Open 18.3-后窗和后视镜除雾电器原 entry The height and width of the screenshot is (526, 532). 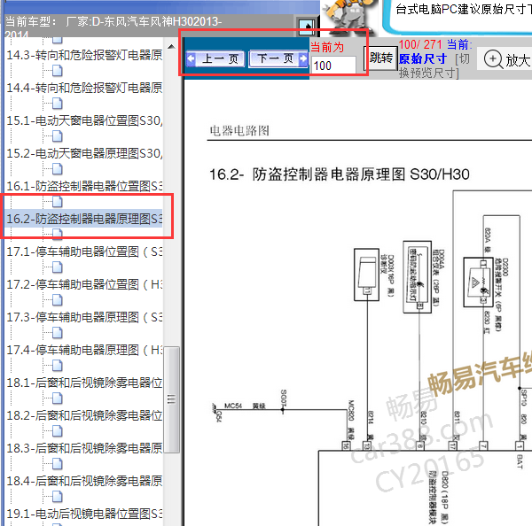pyautogui.click(x=84, y=448)
